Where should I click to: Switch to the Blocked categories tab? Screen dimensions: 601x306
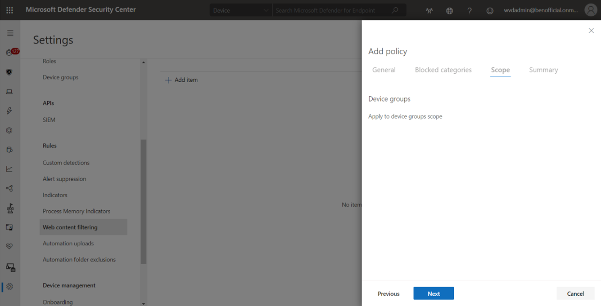[x=443, y=70]
